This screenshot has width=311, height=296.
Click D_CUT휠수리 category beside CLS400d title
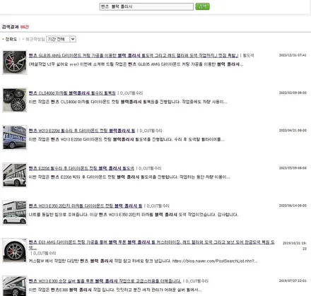pyautogui.click(x=131, y=93)
